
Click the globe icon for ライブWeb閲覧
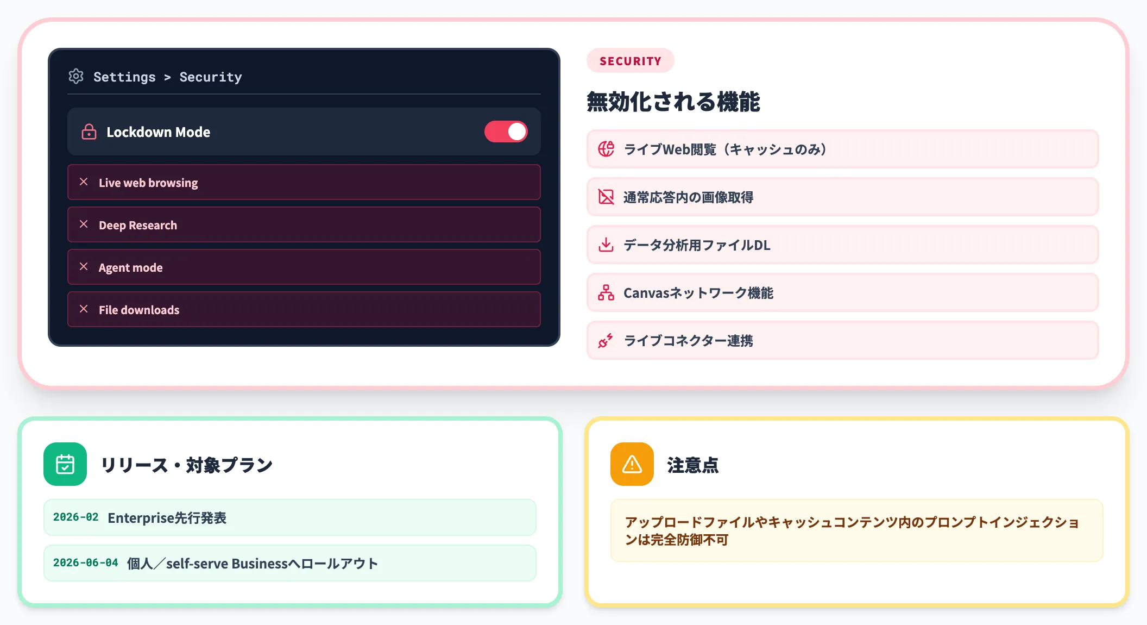(606, 149)
